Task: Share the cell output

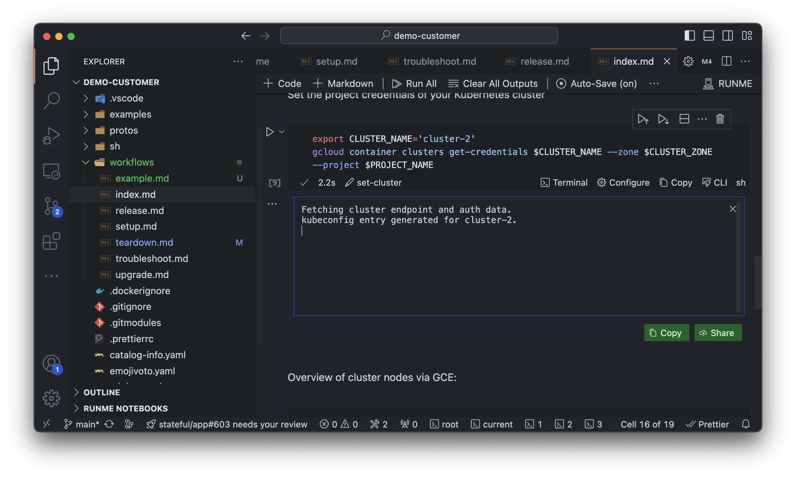Action: pos(718,333)
